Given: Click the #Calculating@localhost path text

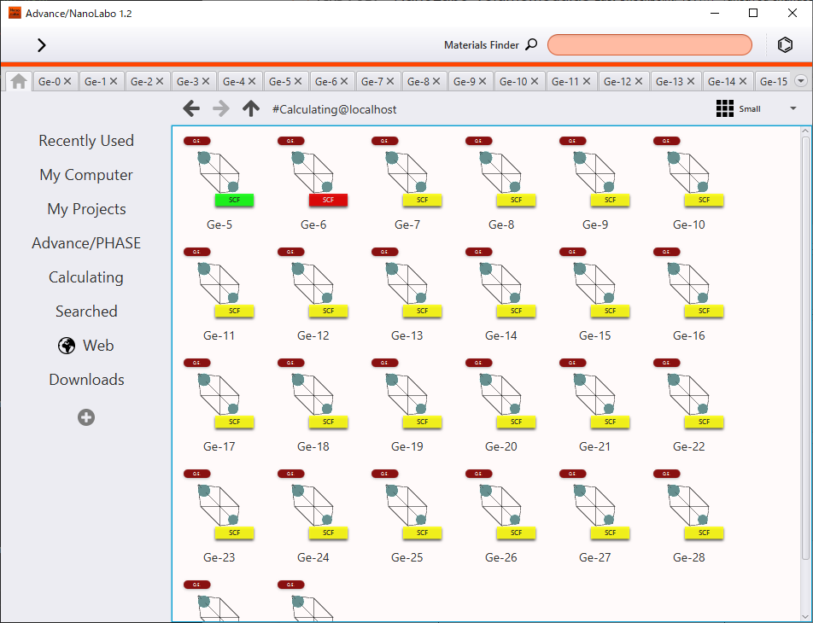Looking at the screenshot, I should (x=335, y=109).
